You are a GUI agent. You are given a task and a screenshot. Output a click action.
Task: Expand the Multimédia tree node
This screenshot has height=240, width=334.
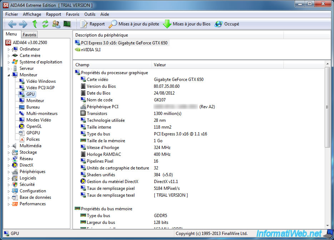coord(9,146)
